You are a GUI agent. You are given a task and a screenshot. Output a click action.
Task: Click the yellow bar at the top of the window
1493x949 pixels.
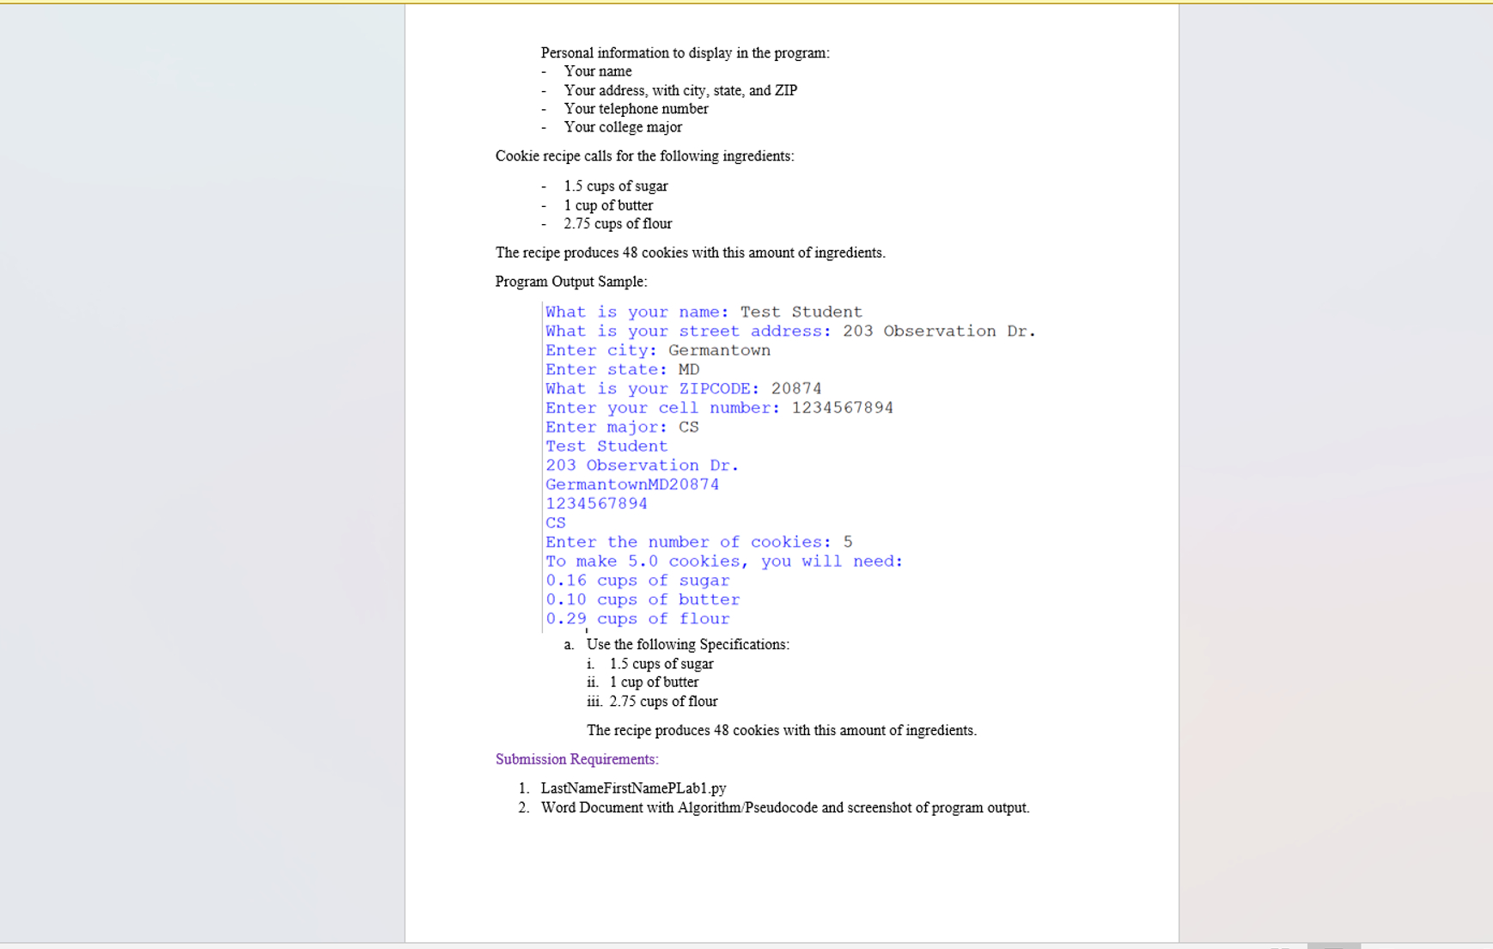tap(746, 3)
